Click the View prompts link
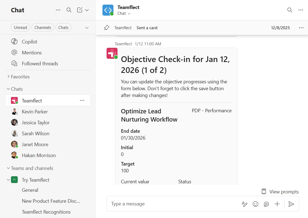Viewport: 308px width, 218px height. point(284,192)
